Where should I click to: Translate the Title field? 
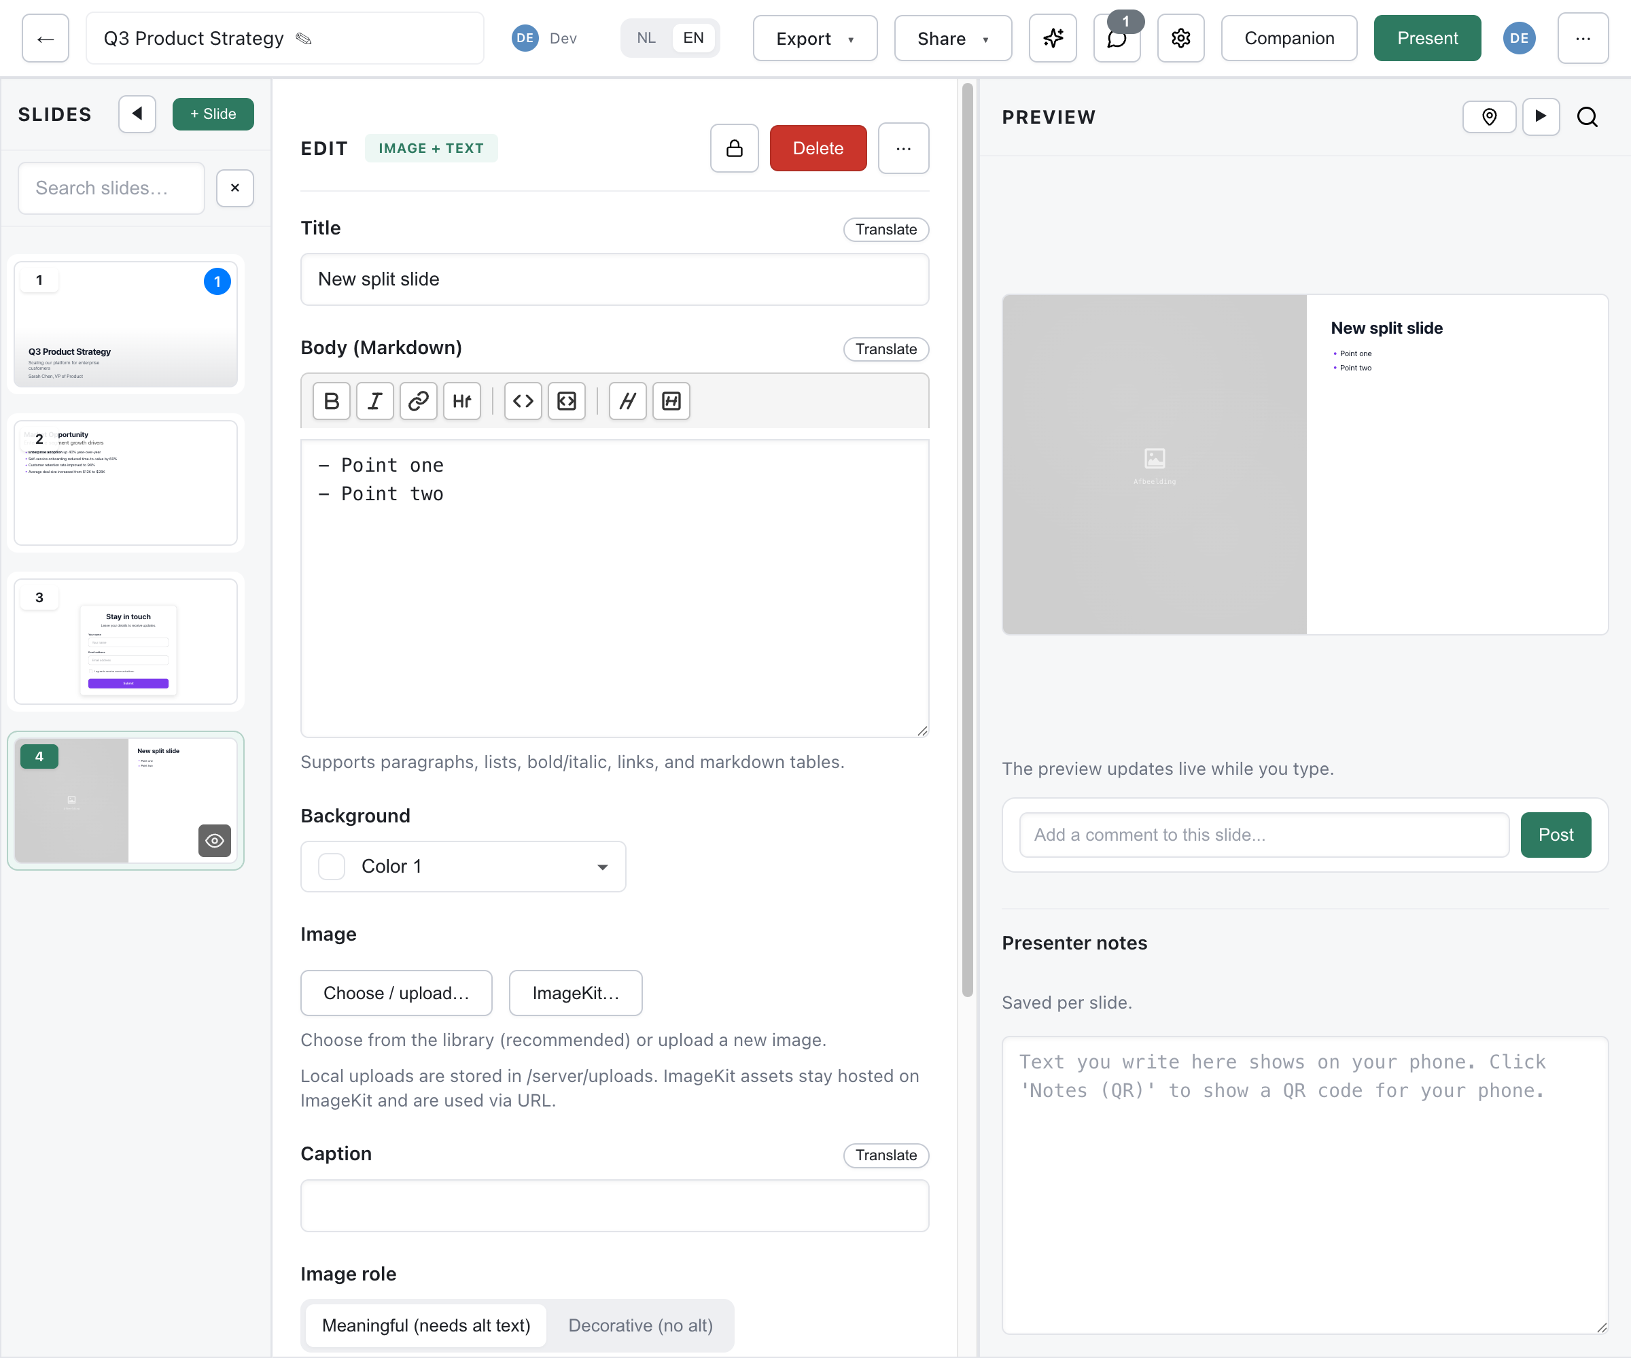coord(886,230)
